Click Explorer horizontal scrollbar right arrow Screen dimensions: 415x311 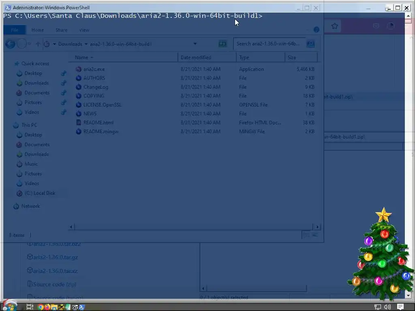(x=317, y=227)
